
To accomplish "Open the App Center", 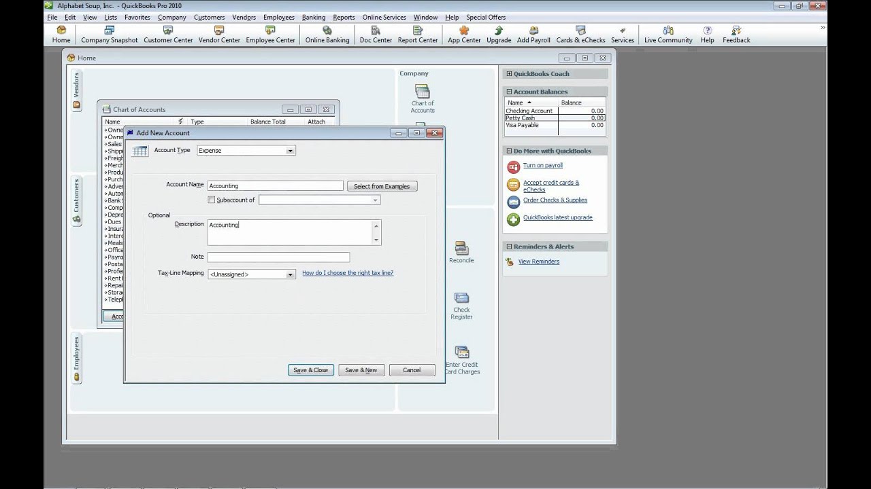I will coord(464,35).
